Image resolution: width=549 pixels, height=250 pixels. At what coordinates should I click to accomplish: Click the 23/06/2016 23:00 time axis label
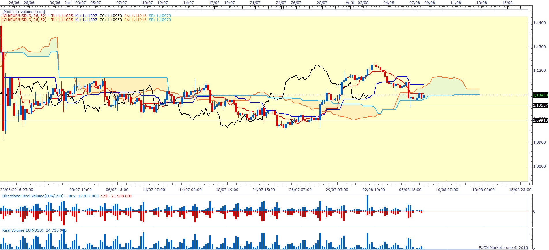(17, 190)
